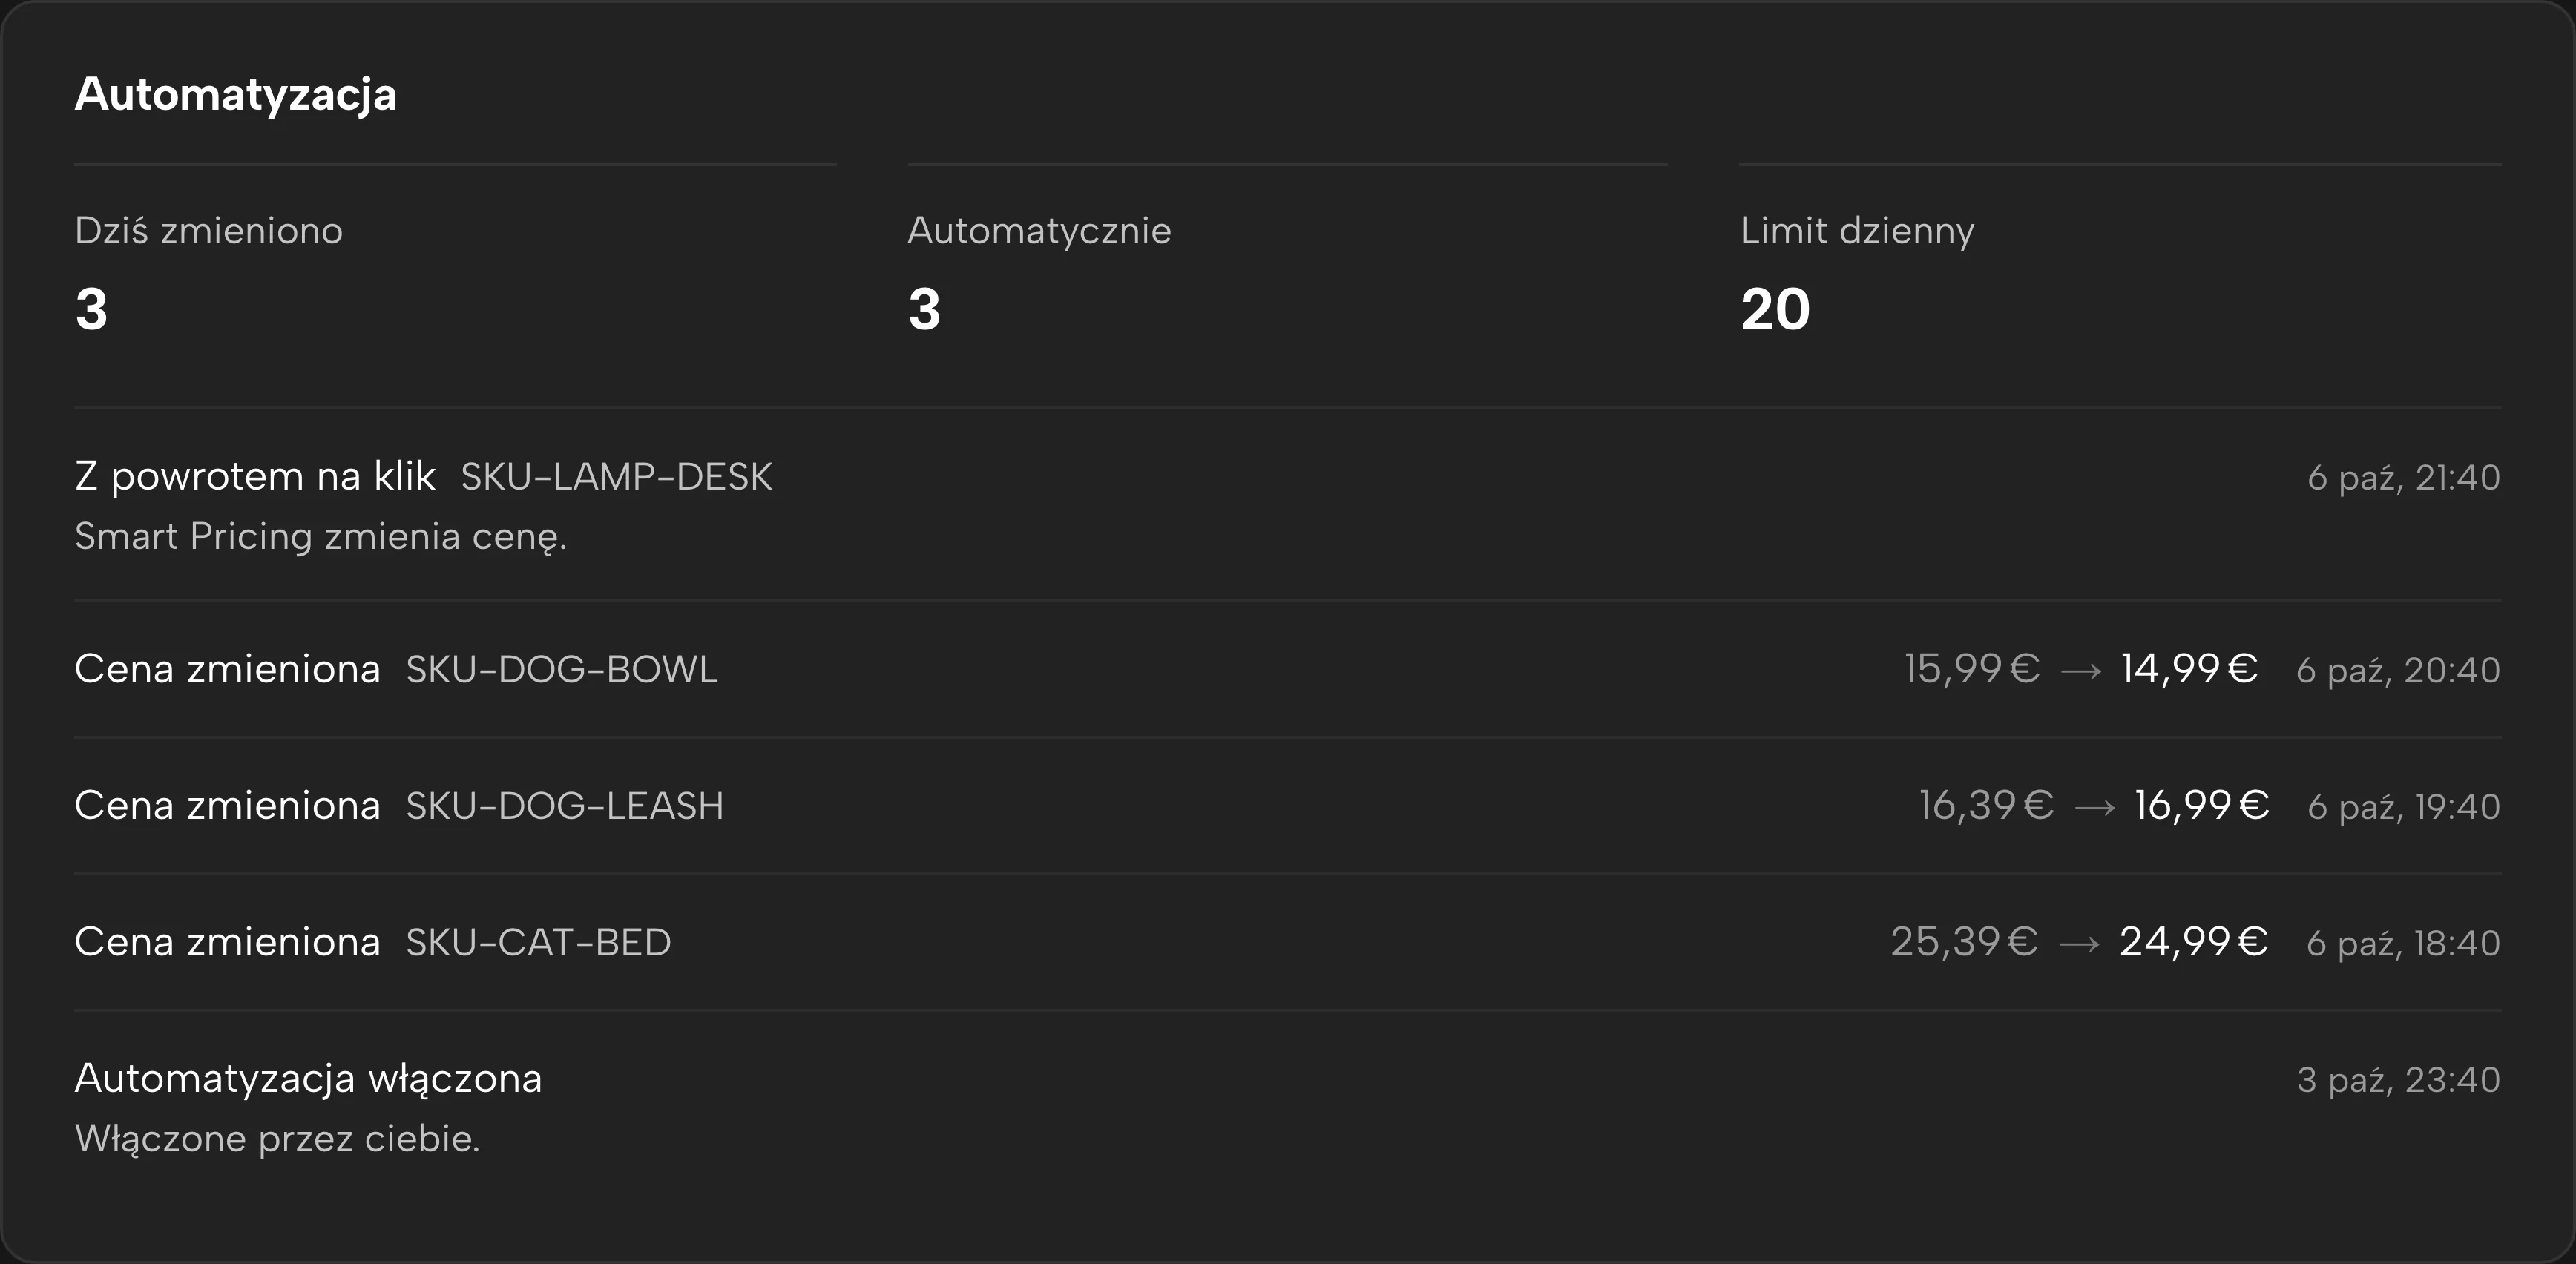Click the Automatyzacja włączona event
The image size is (2576, 1264).
[x=1287, y=1107]
